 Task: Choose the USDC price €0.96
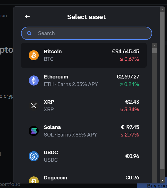[x=132, y=156]
